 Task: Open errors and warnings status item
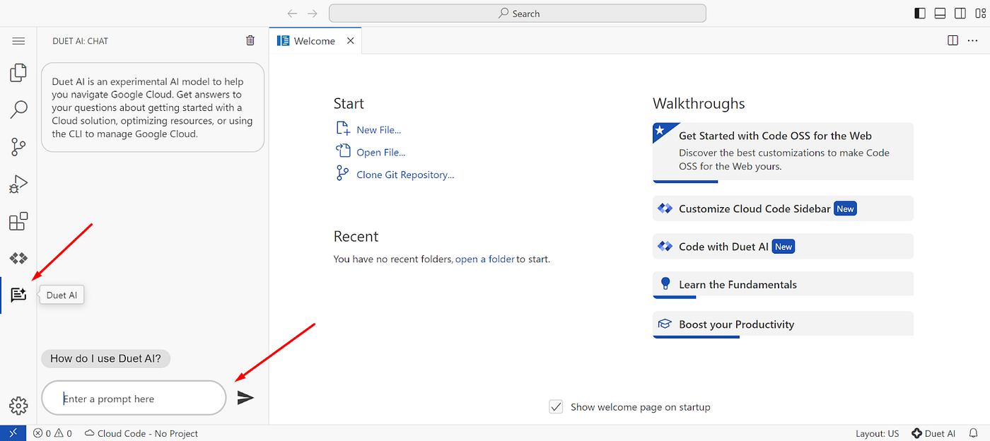[52, 433]
